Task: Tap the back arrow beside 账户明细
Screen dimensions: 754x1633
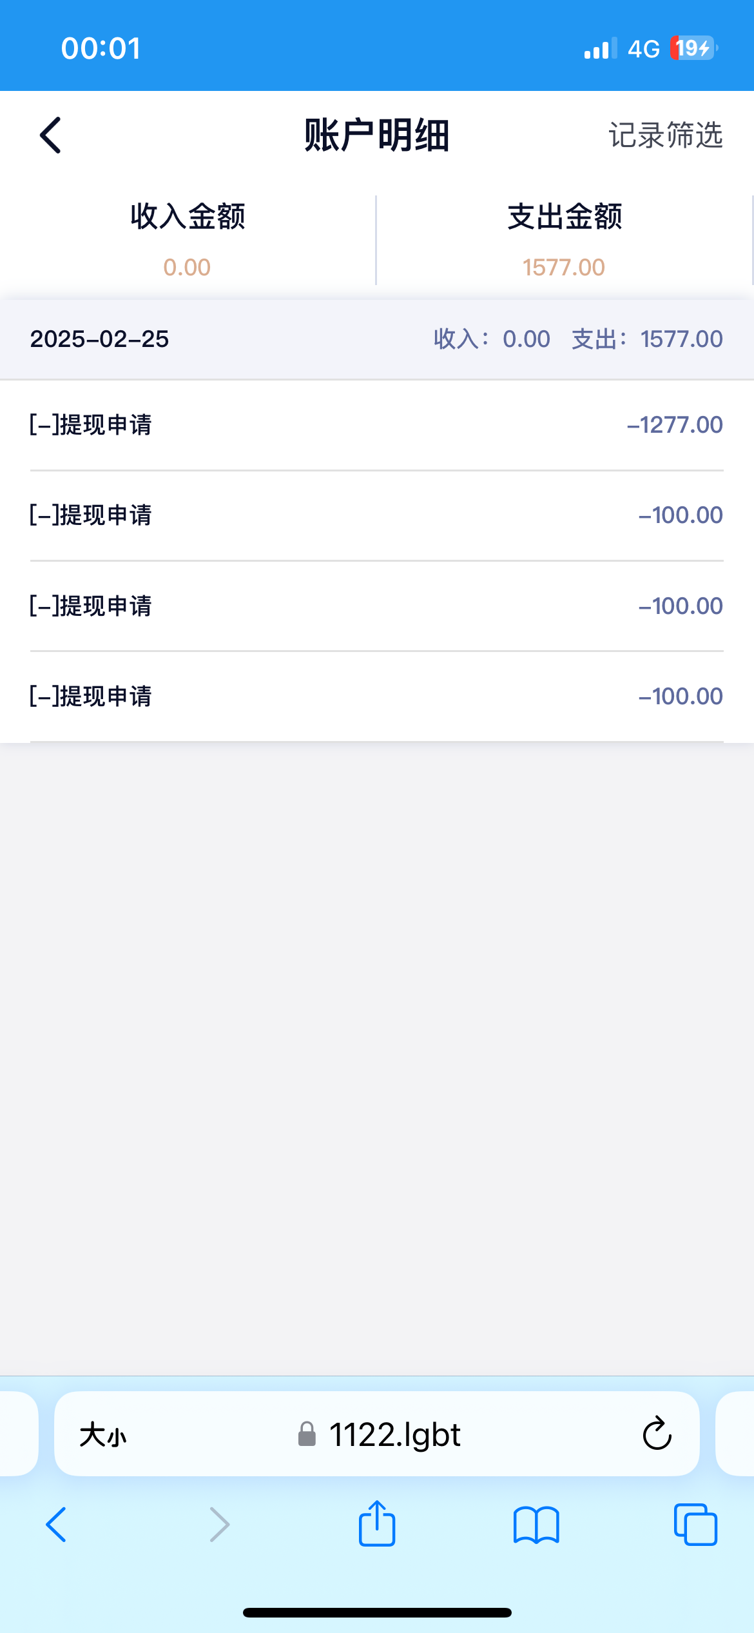Action: coord(50,135)
